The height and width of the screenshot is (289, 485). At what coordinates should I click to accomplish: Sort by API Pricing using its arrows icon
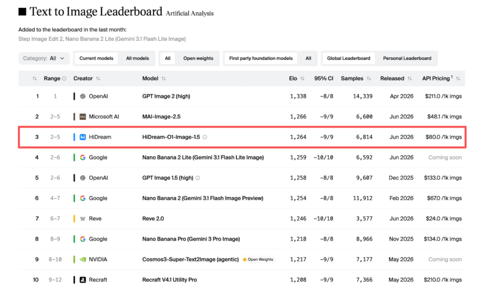pos(458,79)
